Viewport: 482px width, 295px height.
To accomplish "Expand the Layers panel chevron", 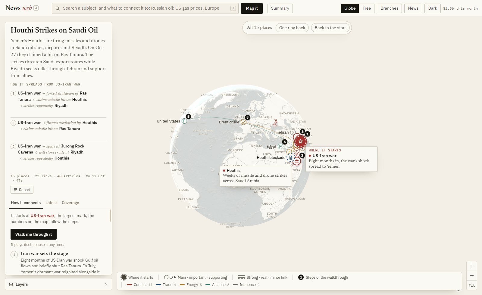I will tap(106, 284).
